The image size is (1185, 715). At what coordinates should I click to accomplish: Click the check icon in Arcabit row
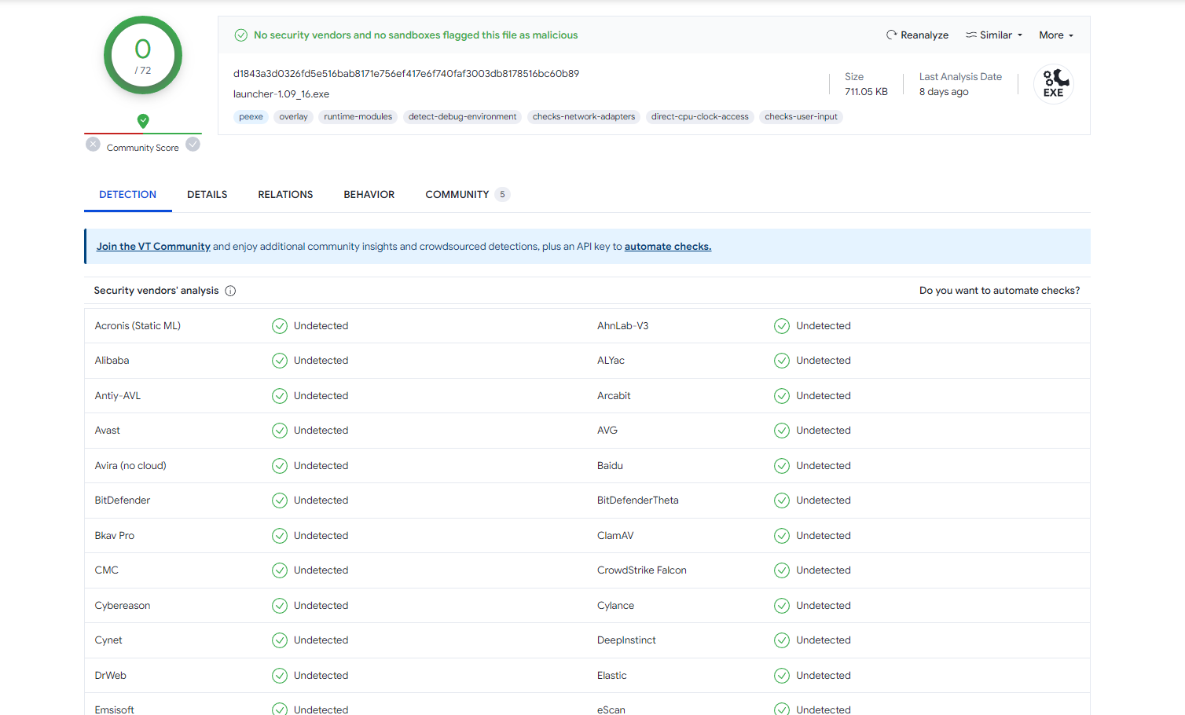click(782, 396)
